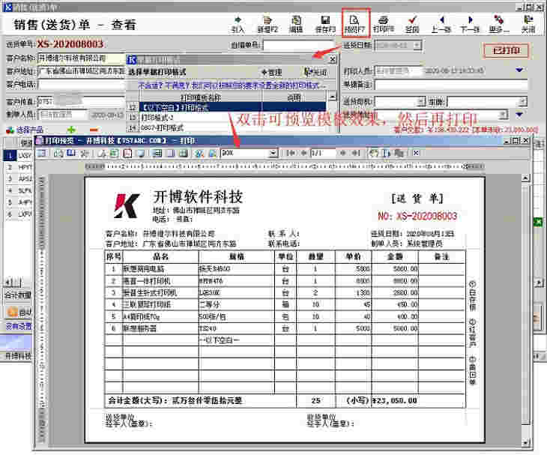Click the 说明 column header in format list
This screenshot has width=547, height=455.
tap(294, 97)
